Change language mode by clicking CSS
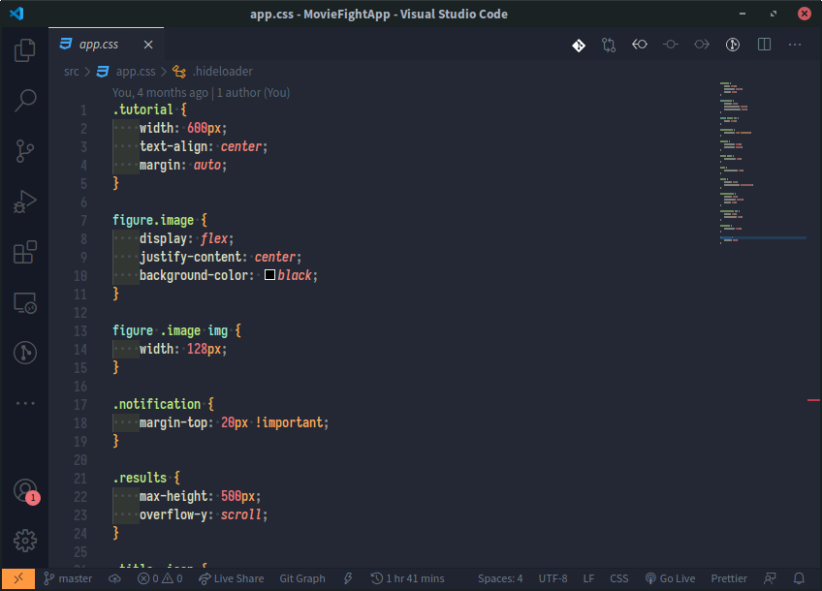This screenshot has width=822, height=591. pos(618,578)
